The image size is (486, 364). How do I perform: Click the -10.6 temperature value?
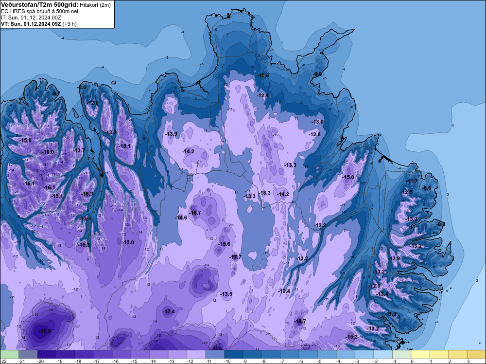click(263, 75)
